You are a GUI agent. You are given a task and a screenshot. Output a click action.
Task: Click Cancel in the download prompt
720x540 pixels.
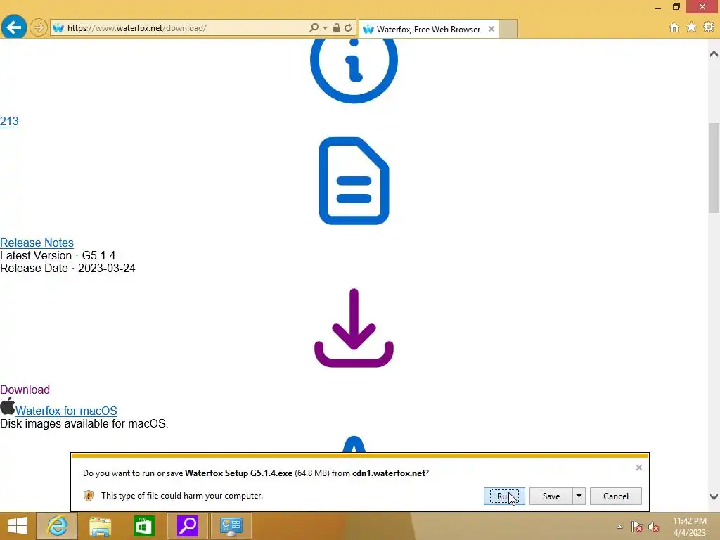(616, 496)
